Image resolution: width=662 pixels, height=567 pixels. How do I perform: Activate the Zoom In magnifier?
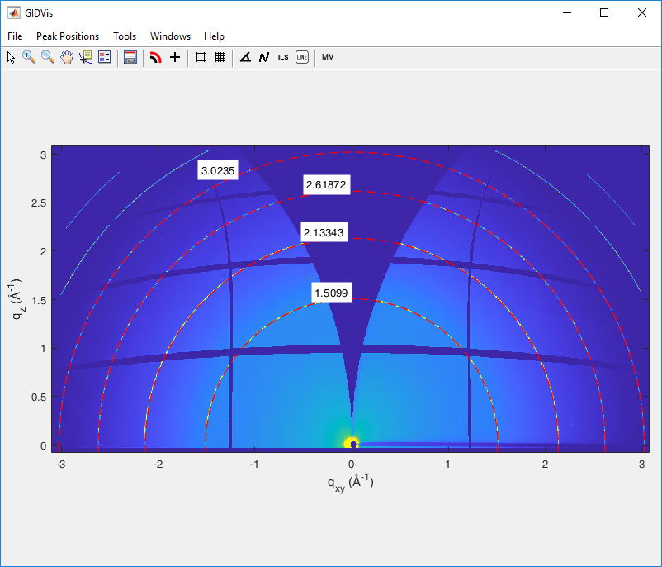pos(29,57)
